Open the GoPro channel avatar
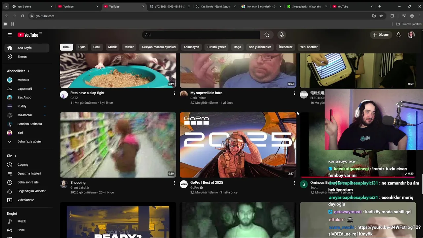 tap(184, 184)
